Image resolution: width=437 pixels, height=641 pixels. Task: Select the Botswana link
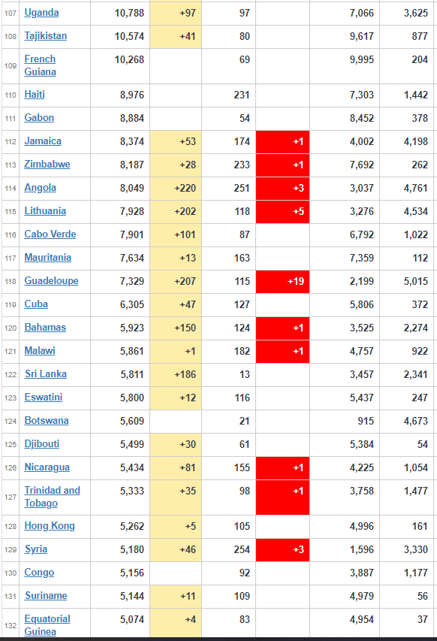(x=46, y=421)
